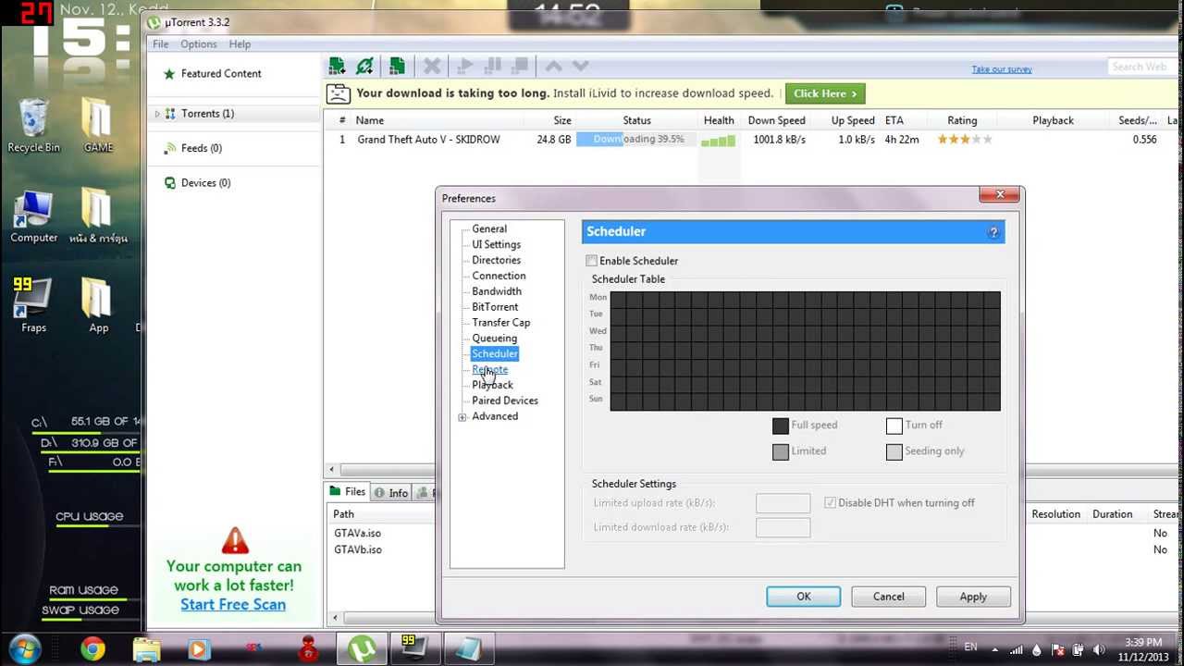
Task: Click the Limited download rate field
Action: [x=783, y=527]
